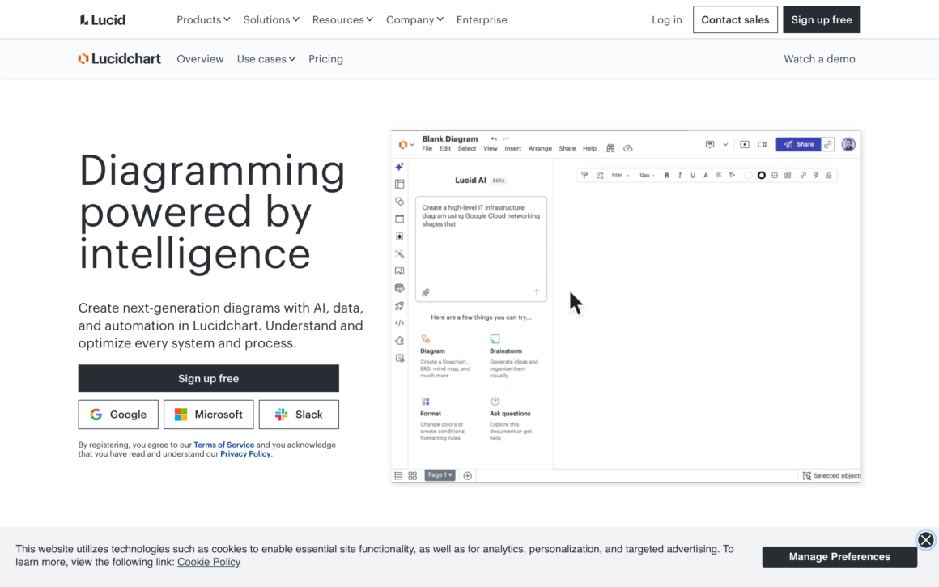Open the Lucid AI sparkle panel icon
This screenshot has width=939, height=587.
click(399, 167)
